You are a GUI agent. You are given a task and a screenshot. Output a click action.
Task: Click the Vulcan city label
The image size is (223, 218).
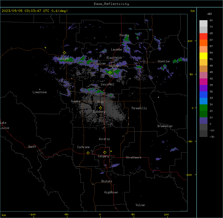point(140,205)
